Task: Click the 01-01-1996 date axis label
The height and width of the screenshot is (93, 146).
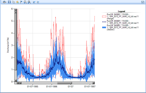Action: pos(52,87)
